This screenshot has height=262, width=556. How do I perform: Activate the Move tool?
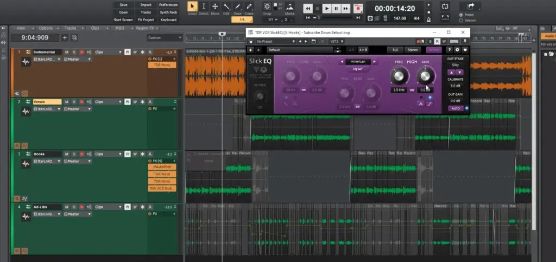(x=215, y=6)
